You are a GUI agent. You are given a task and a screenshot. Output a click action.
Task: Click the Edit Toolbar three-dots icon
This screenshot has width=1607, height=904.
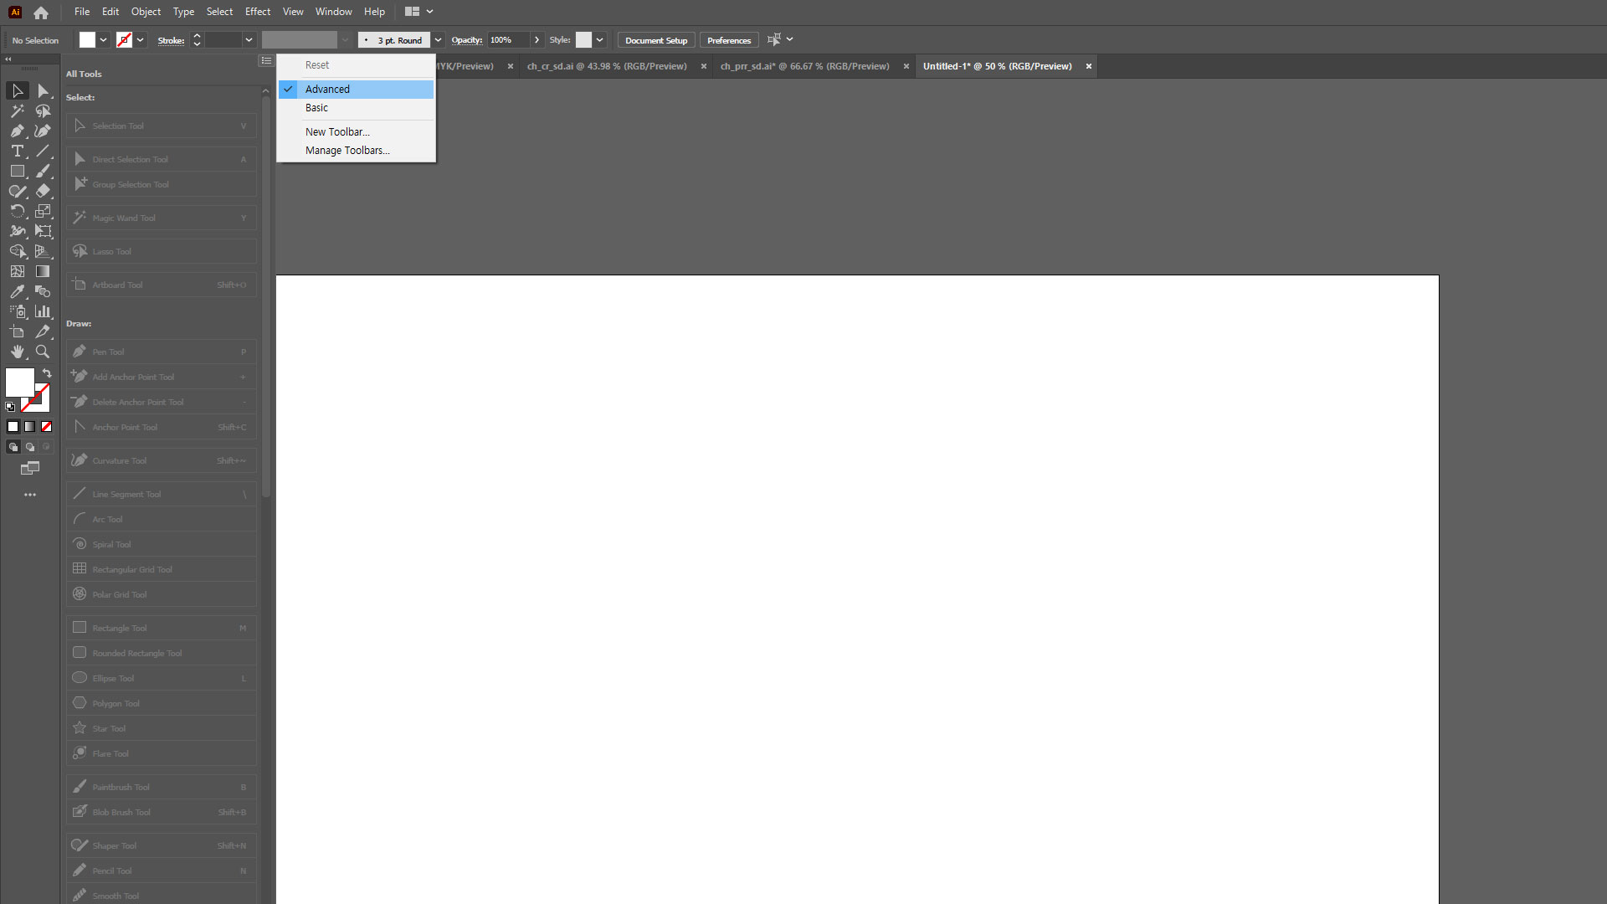(x=30, y=495)
